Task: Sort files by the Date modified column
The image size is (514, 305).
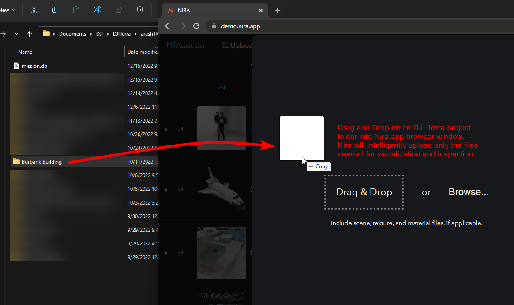Action: click(x=143, y=52)
